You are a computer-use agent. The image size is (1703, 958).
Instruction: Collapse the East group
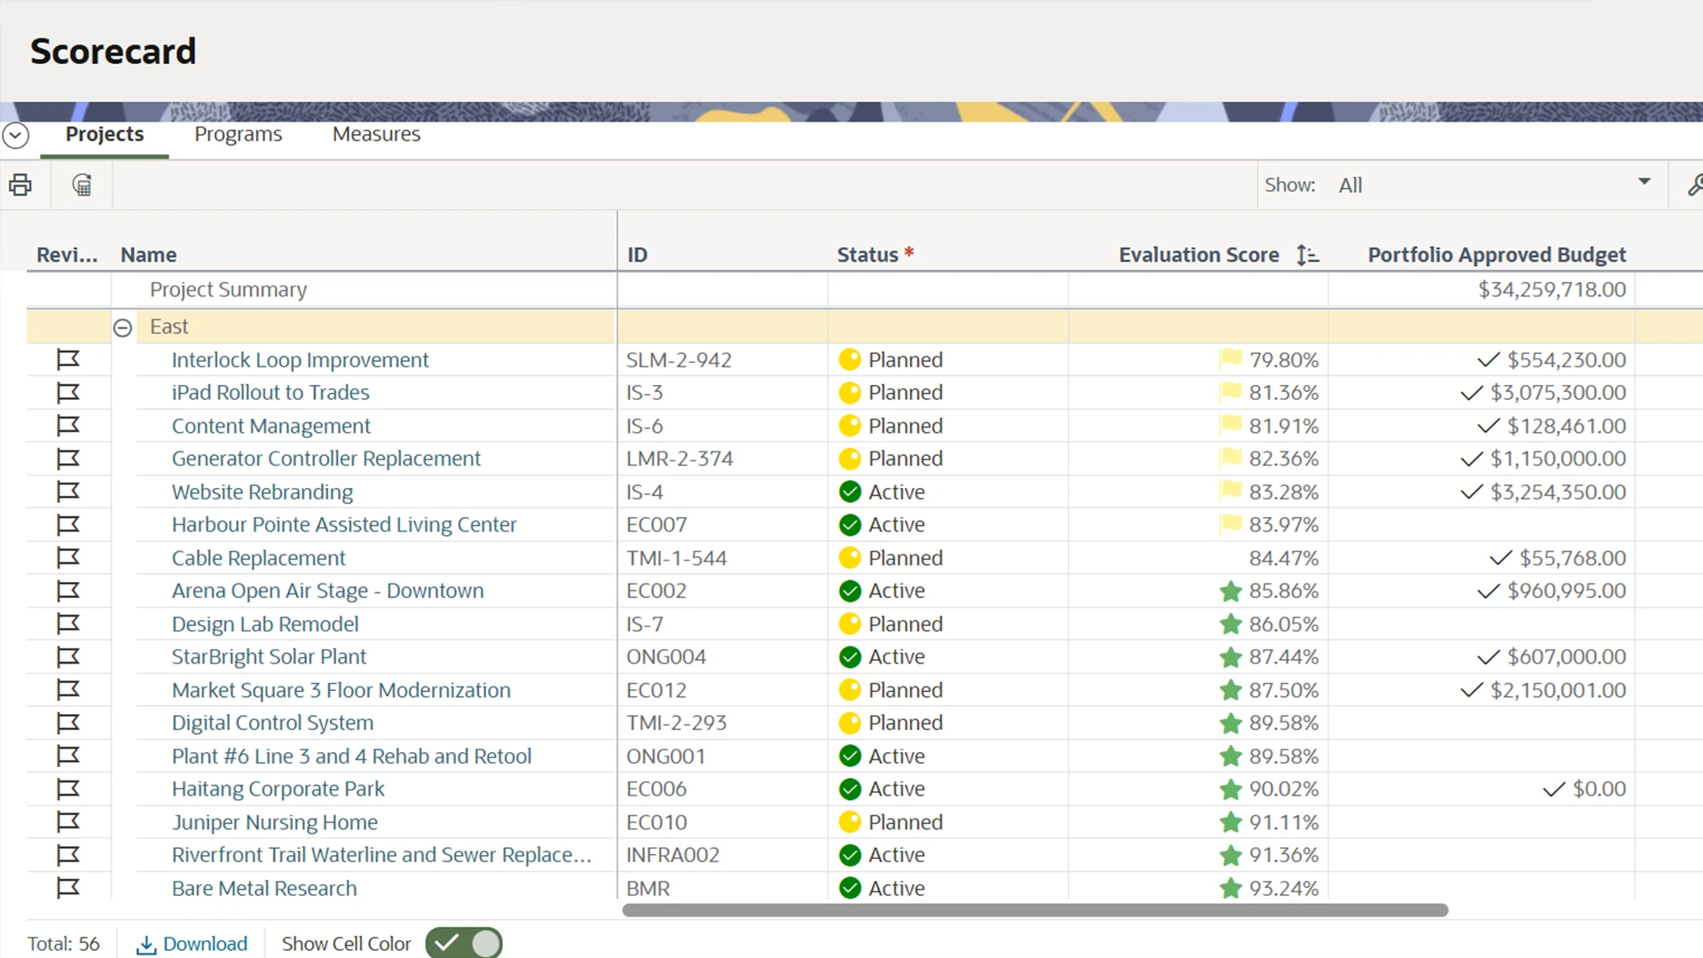coord(123,328)
